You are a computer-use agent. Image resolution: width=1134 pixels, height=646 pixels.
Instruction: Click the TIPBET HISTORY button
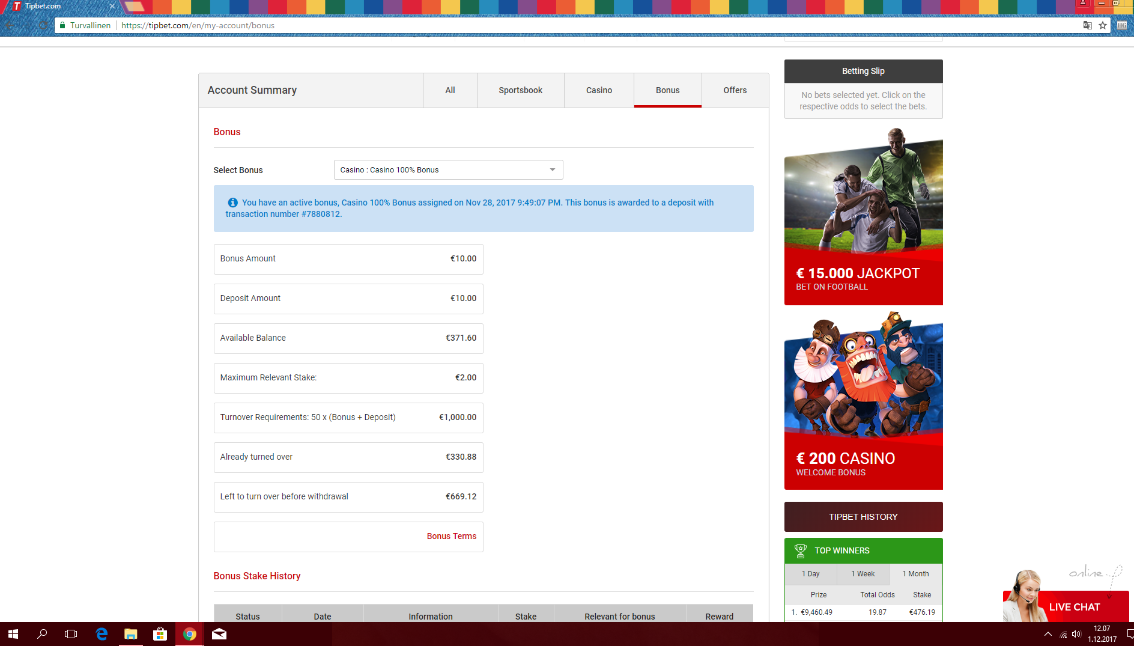pos(863,517)
